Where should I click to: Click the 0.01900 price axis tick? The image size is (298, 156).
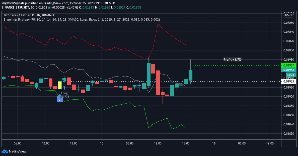[x=288, y=97]
